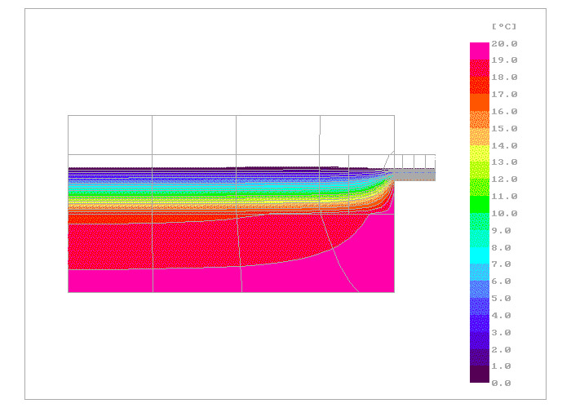Click the yellow legend band between 13.0 and 14.0
571x408 pixels.
(480, 153)
